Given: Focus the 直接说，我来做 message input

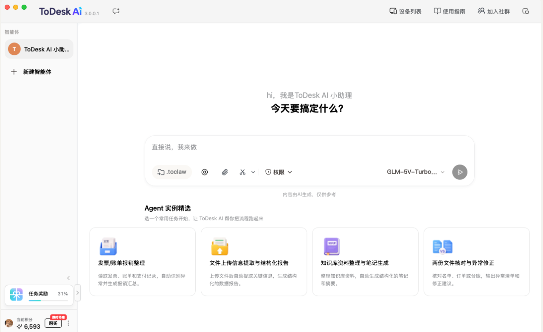Looking at the screenshot, I should [x=309, y=147].
